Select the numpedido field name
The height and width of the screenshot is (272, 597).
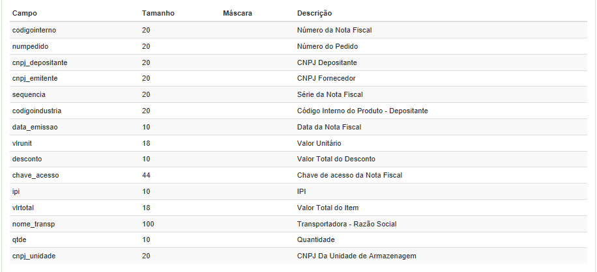[31, 46]
